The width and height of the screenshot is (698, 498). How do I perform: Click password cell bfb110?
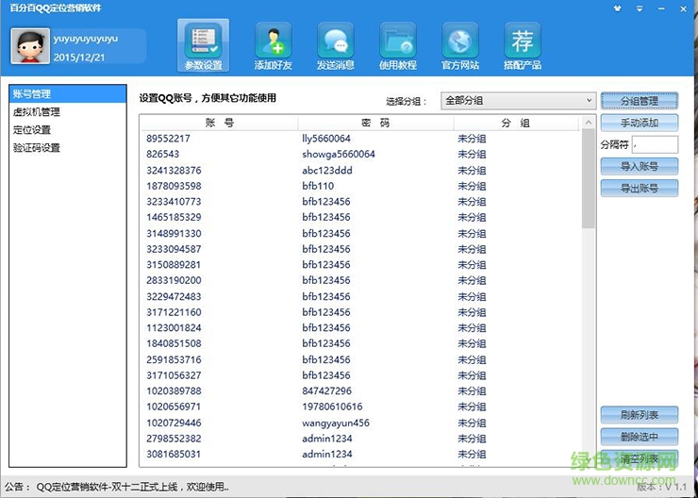[x=318, y=186]
